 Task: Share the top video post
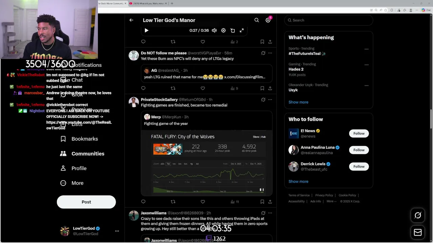(x=270, y=42)
